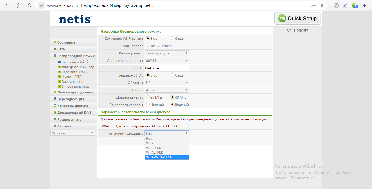Open the Русский language dropdown
Viewport: 372px width, 189px height.
72,133
